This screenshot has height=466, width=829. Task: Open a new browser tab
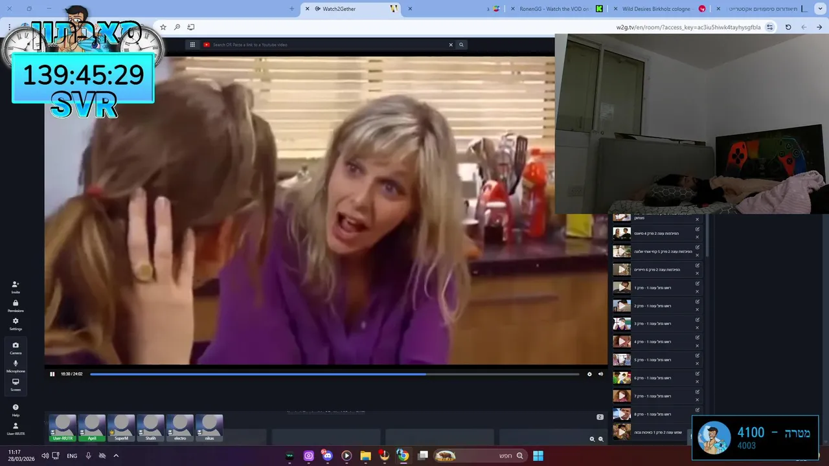click(x=291, y=8)
